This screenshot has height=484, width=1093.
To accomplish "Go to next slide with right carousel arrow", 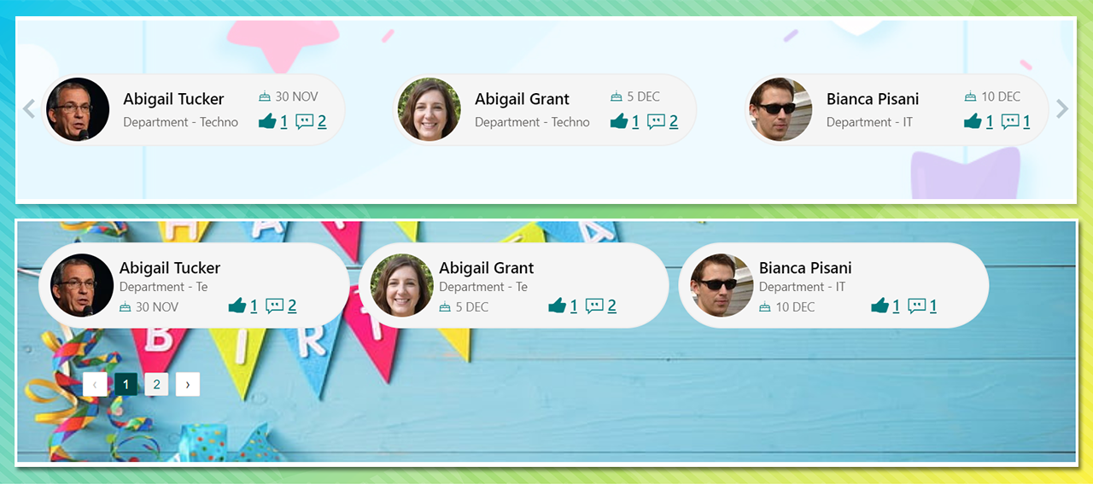I will tap(1062, 109).
